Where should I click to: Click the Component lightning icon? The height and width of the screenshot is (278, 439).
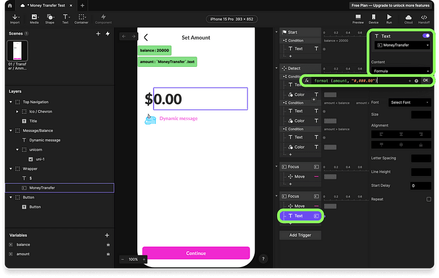click(x=103, y=18)
